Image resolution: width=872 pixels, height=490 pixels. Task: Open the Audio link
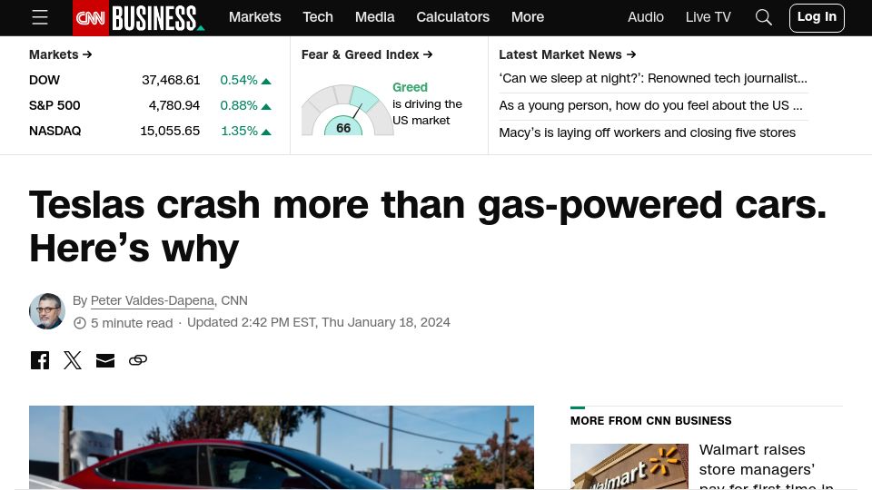point(646,17)
